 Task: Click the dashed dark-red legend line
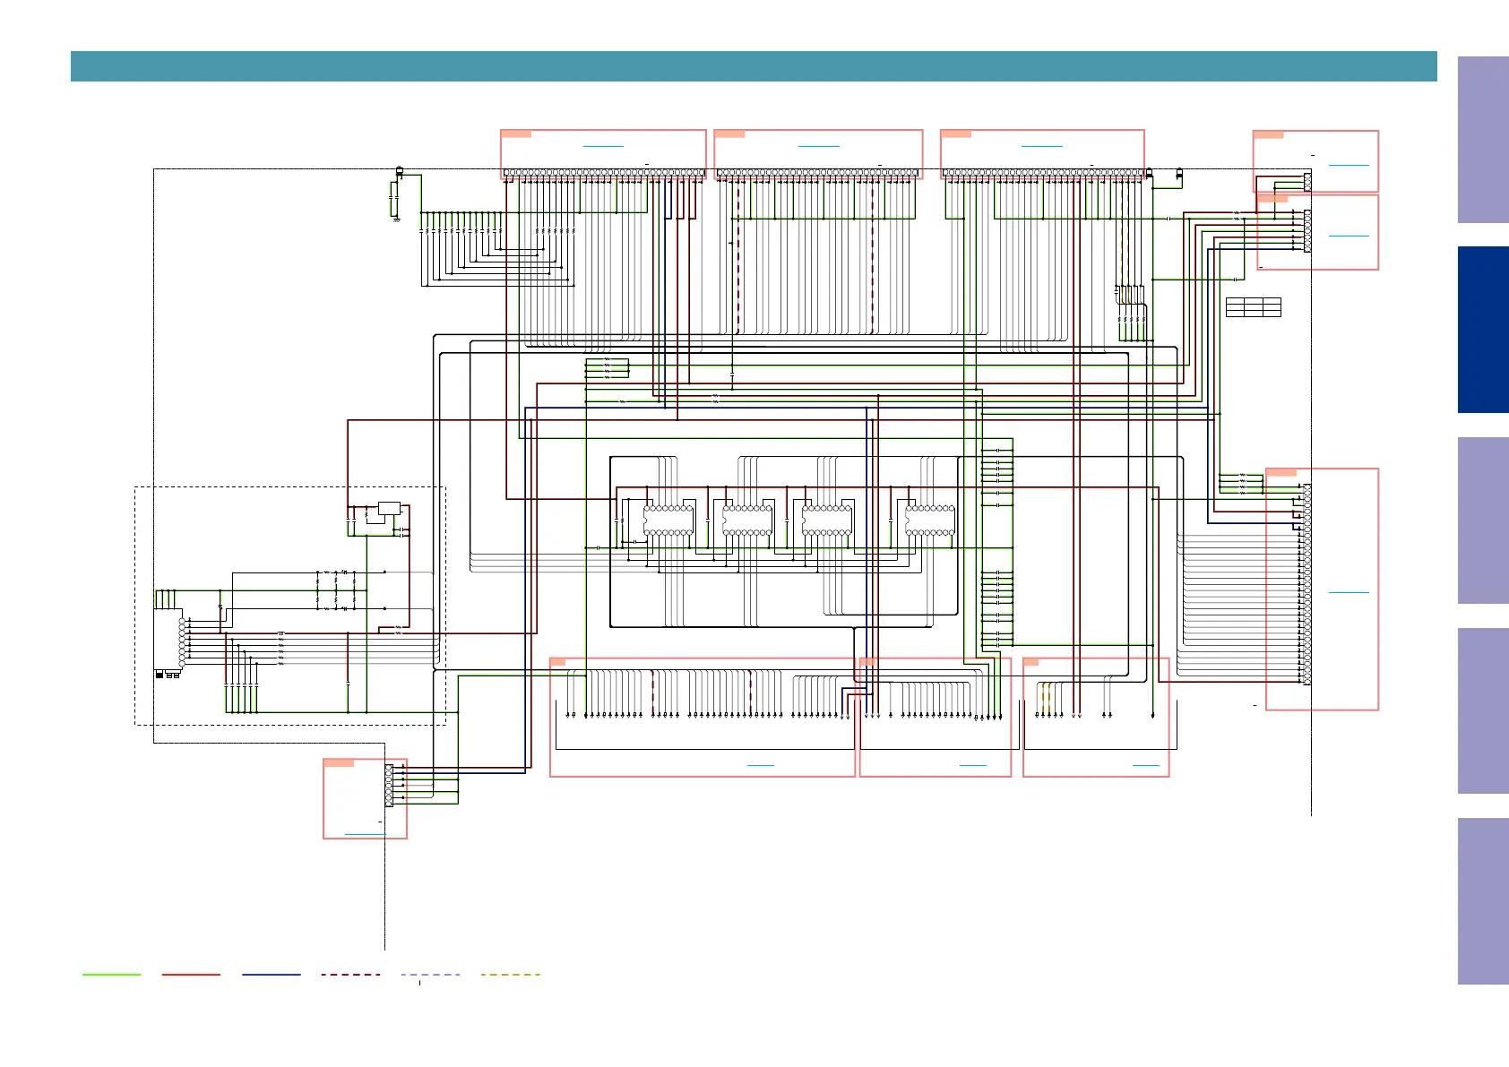(x=351, y=975)
